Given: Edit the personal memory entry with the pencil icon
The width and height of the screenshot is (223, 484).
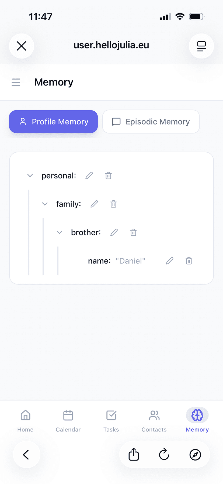Looking at the screenshot, I should coord(89,176).
